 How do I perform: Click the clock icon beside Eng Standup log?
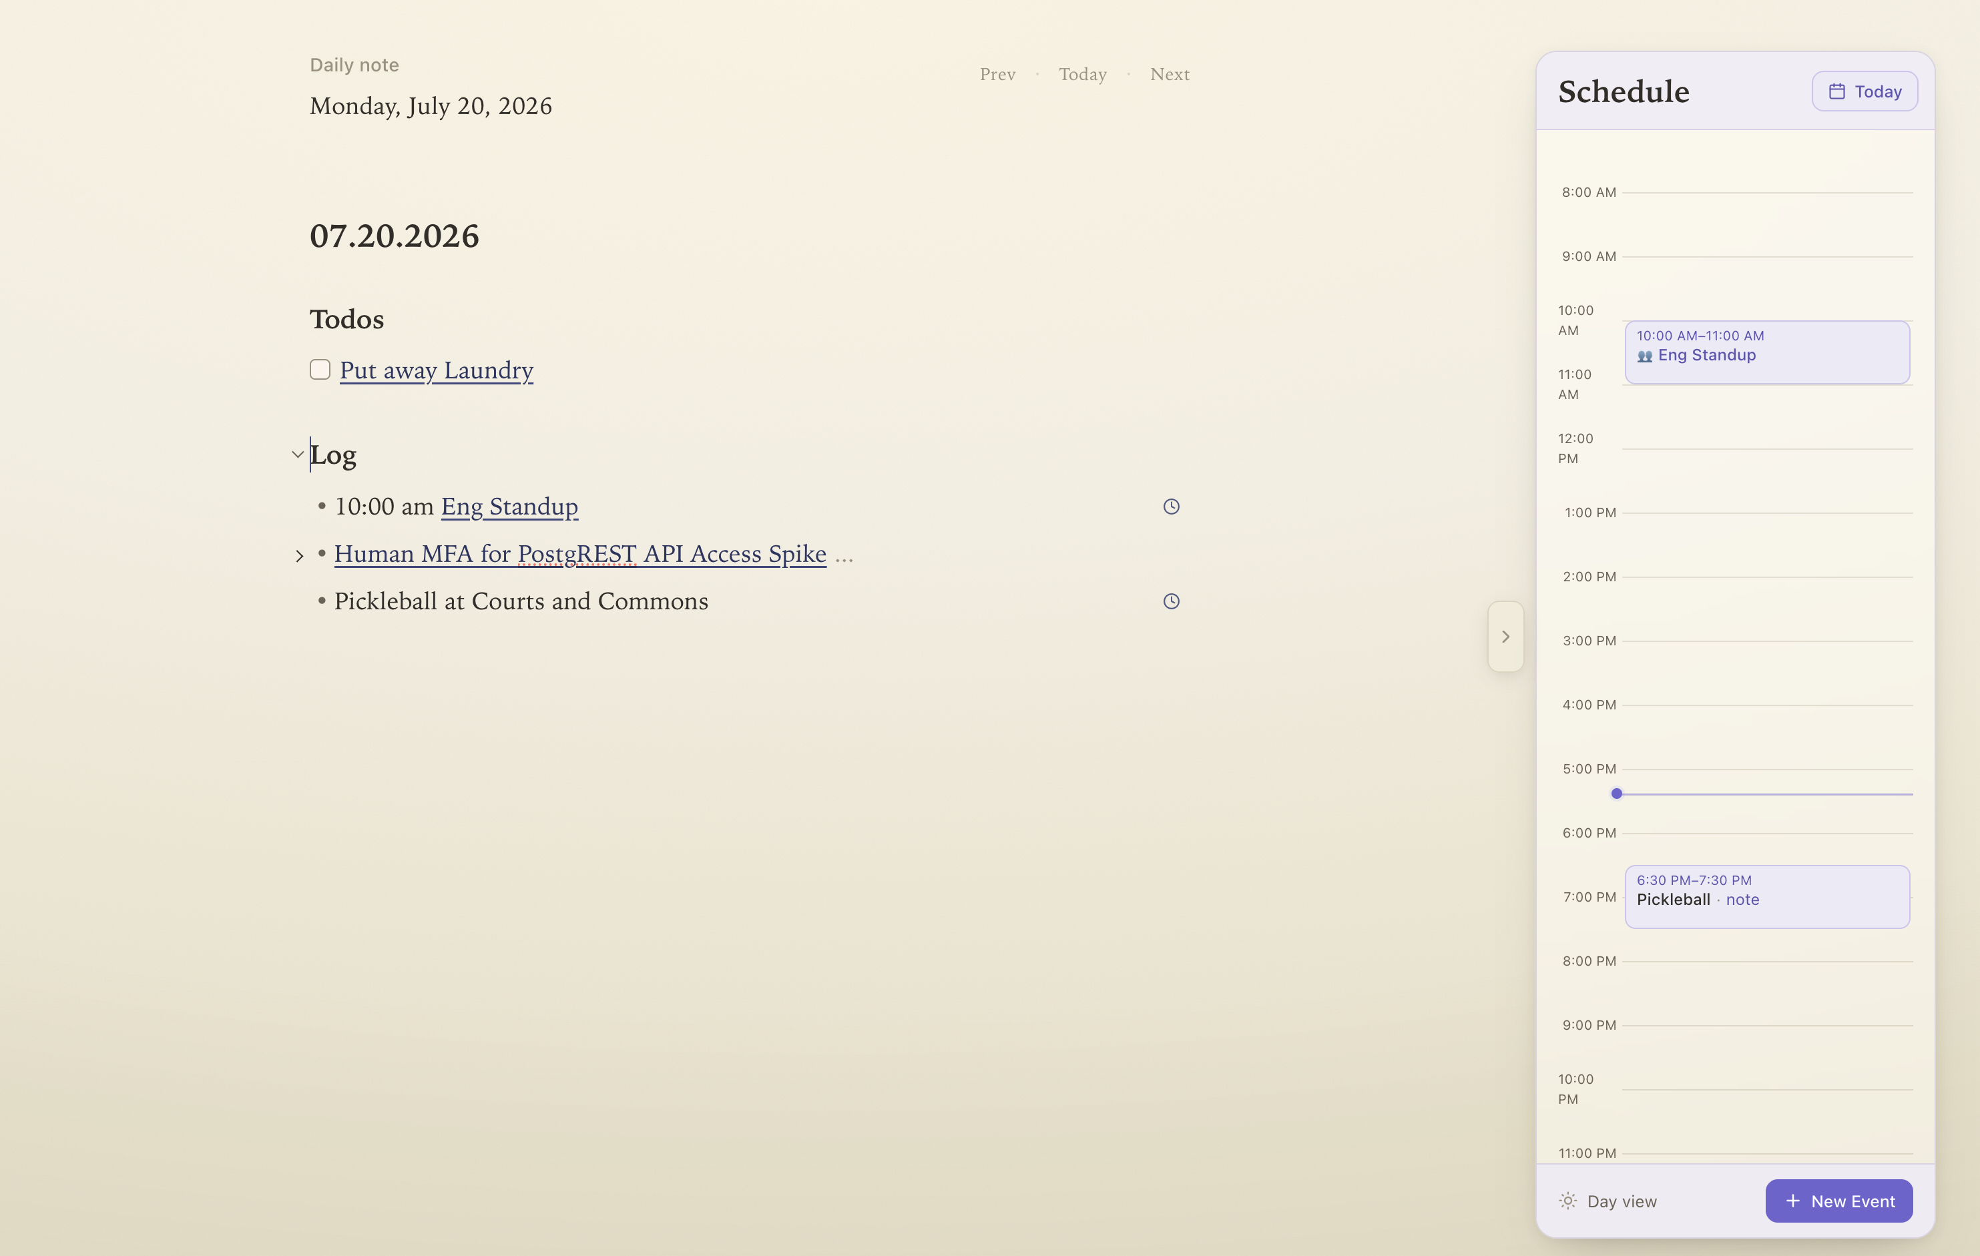point(1171,507)
